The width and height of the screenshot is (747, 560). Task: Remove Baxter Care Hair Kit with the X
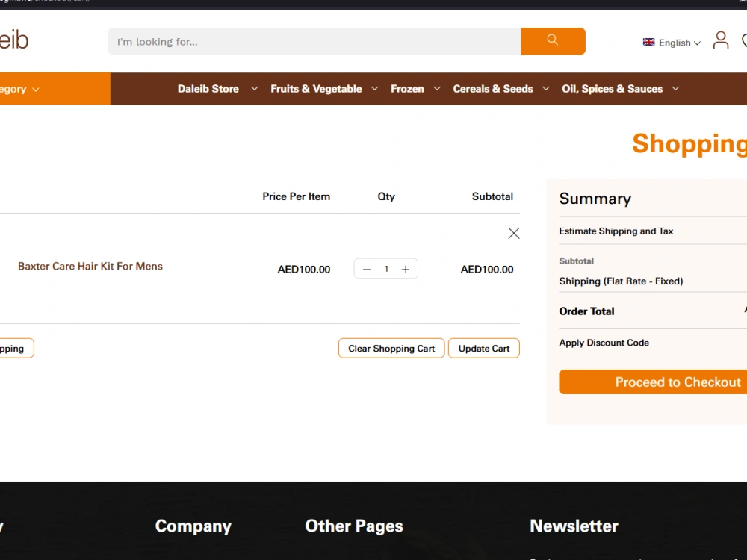(514, 233)
